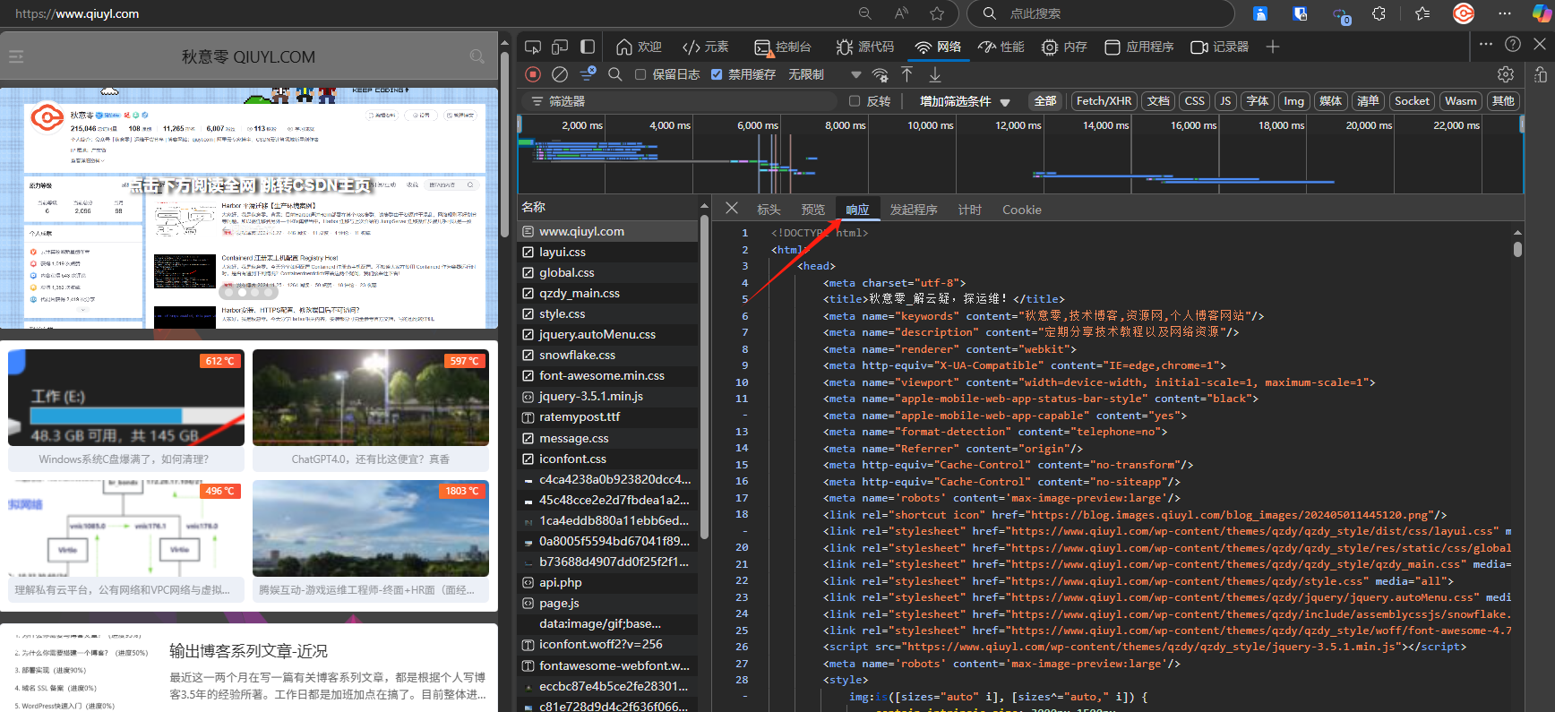Show only Img requests
1555x712 pixels.
pyautogui.click(x=1293, y=101)
